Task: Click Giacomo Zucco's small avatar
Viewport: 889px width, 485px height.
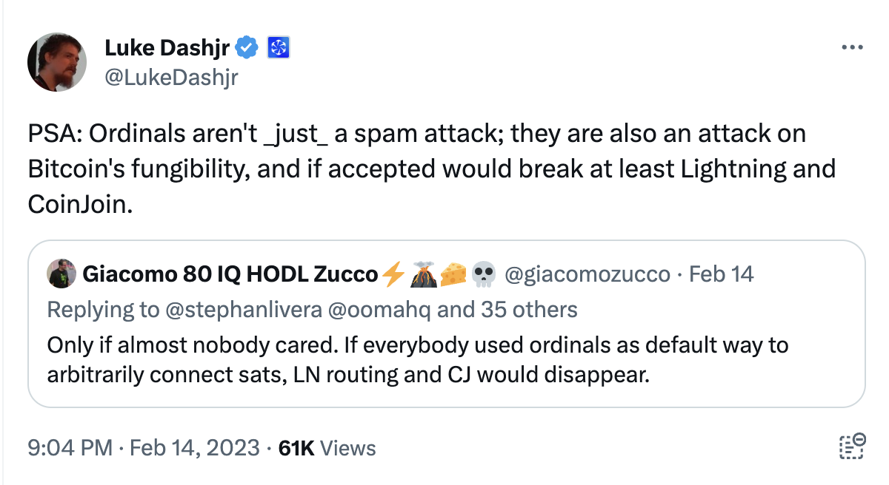Action: click(61, 274)
